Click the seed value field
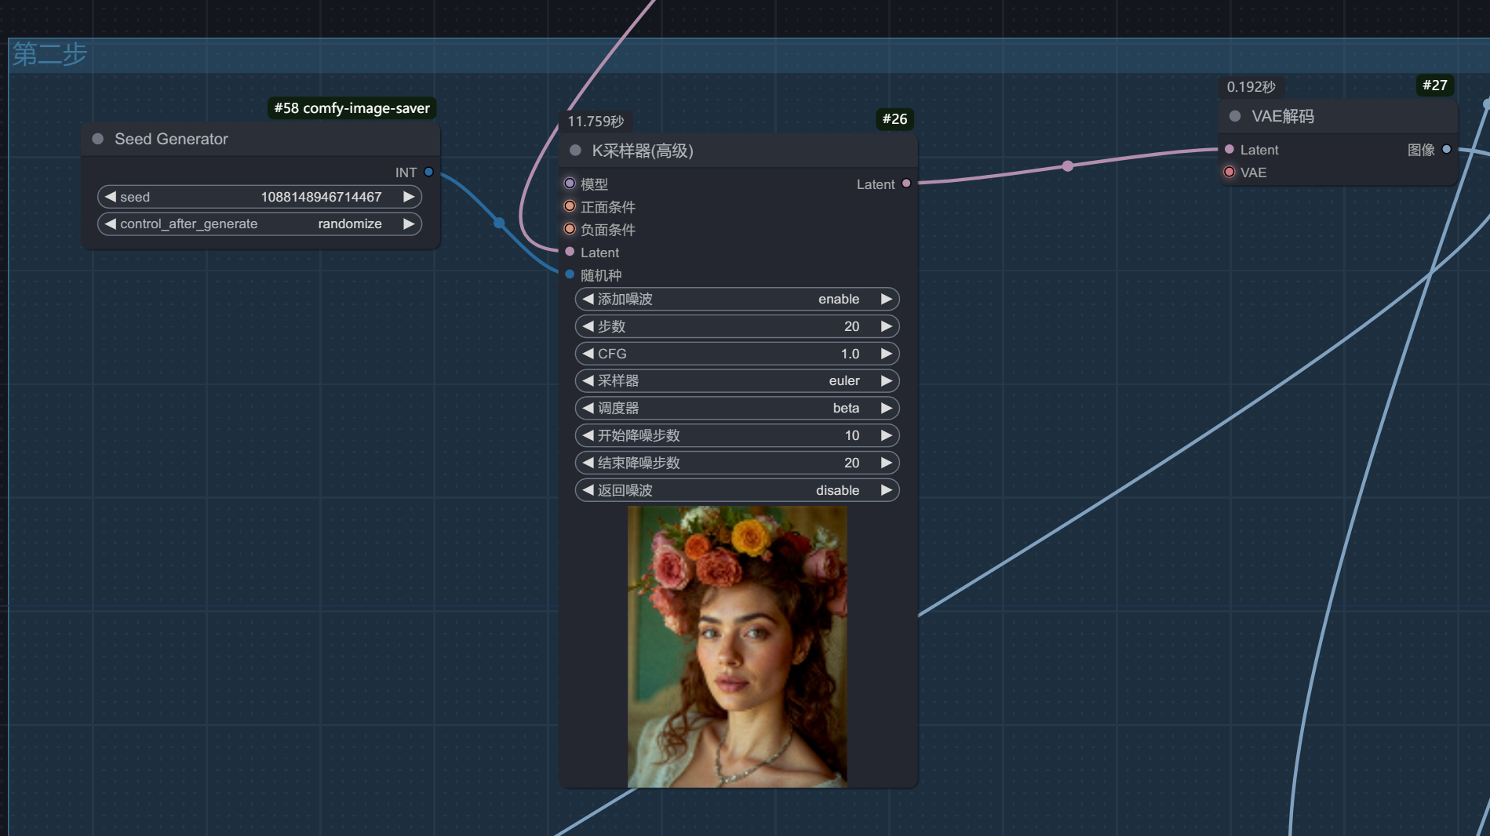 [260, 197]
